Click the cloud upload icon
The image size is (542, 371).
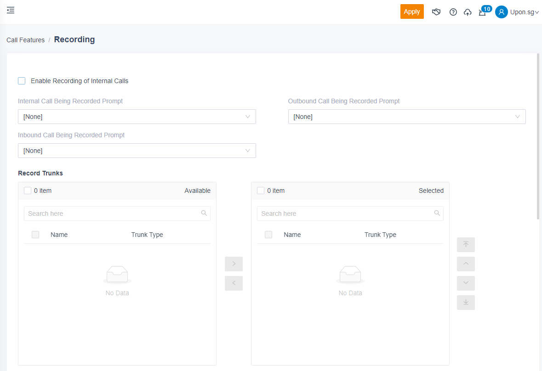tap(468, 12)
